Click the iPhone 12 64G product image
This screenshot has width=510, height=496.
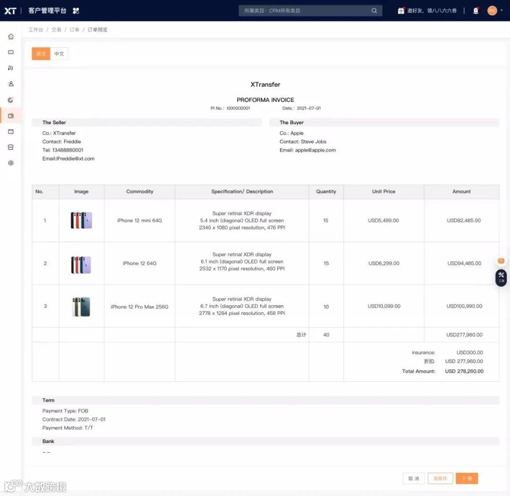(x=81, y=265)
